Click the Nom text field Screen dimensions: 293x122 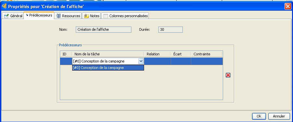(103, 29)
